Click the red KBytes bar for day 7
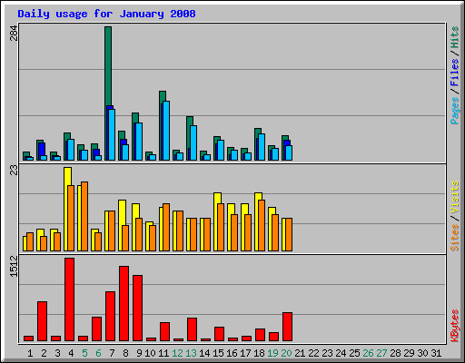 click(110, 317)
